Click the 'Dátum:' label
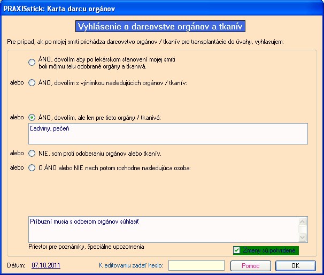This screenshot has height=275, width=324. 16,265
